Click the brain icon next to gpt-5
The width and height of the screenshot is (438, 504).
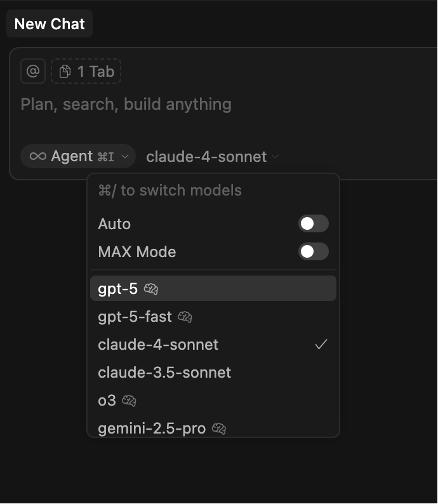[x=151, y=289]
